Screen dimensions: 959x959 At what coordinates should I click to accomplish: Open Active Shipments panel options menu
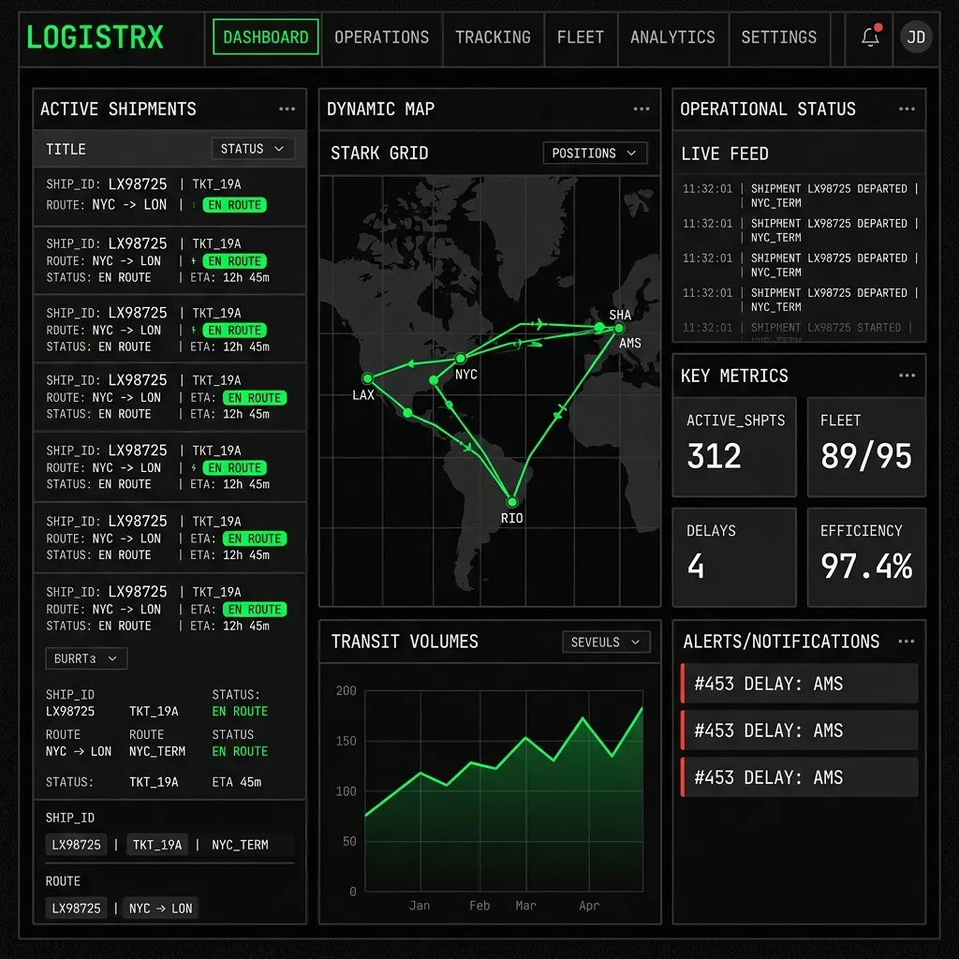pyautogui.click(x=287, y=110)
